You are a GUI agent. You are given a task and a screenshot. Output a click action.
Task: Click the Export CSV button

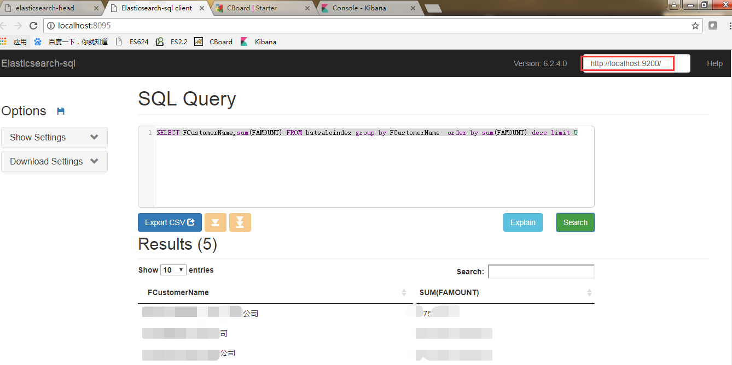[x=170, y=222]
